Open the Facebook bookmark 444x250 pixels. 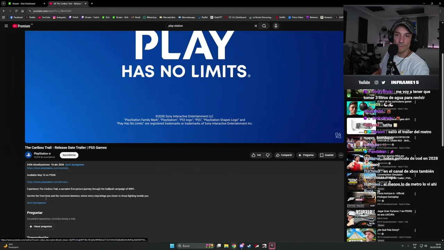[x=16, y=17]
